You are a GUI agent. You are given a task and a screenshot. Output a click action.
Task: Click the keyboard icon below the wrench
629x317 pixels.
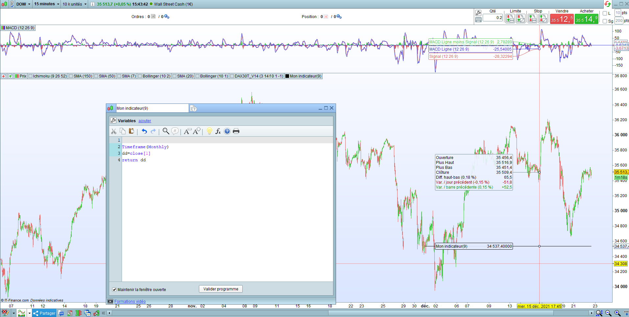pos(478,20)
